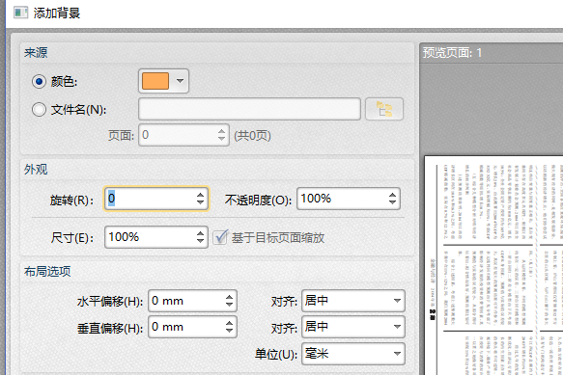
Task: Click the 来源 section label
Action: [x=36, y=53]
